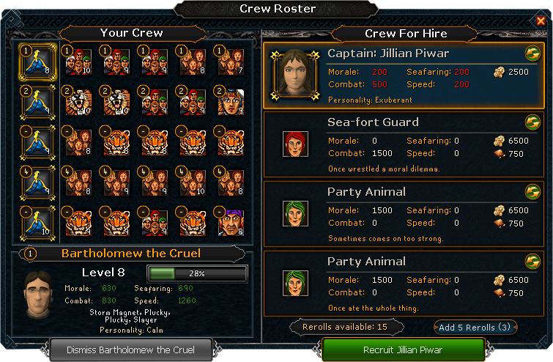Select Captain Jillian Piwar's portrait

(295, 75)
